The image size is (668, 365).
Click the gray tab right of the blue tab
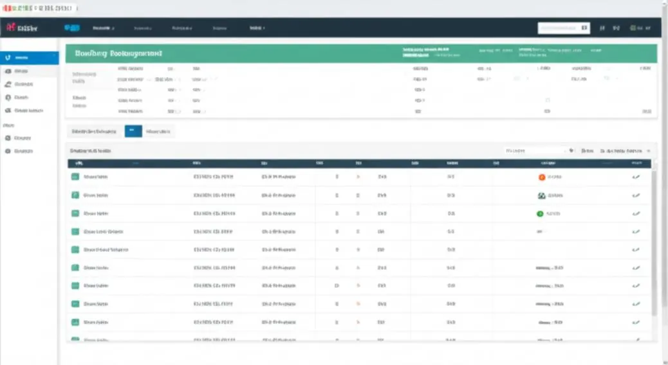coord(158,132)
